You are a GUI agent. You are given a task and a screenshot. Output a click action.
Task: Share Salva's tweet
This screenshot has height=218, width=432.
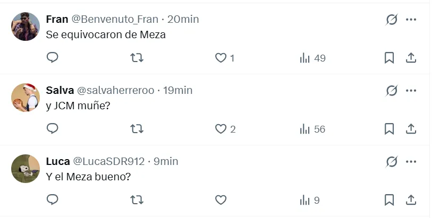click(x=411, y=129)
